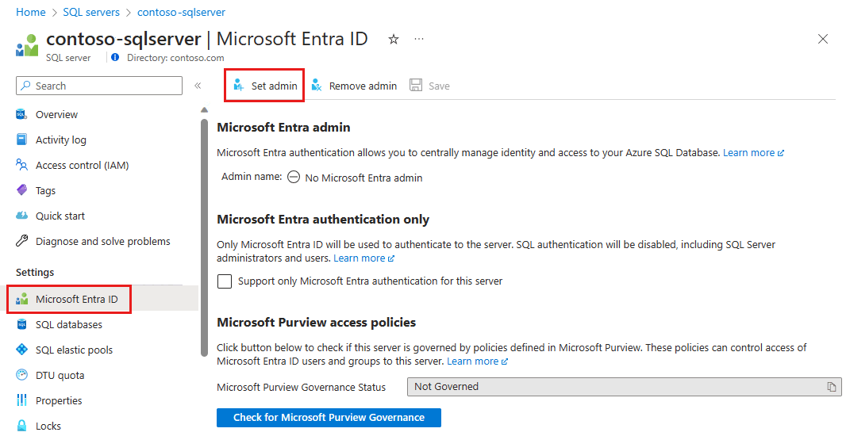Navigate to SQL servers breadcrumb
This screenshot has width=850, height=436.
90,12
